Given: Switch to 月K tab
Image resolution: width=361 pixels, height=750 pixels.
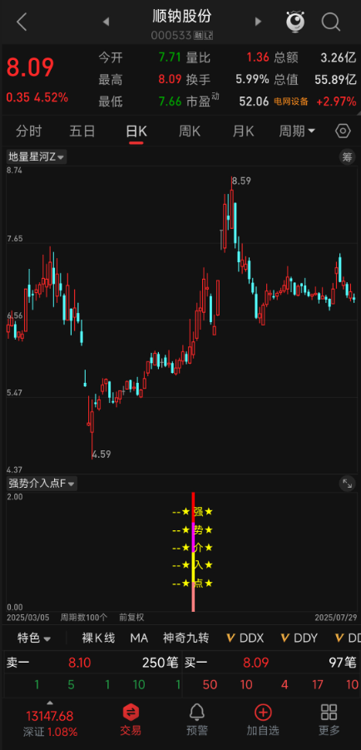Looking at the screenshot, I should point(243,131).
